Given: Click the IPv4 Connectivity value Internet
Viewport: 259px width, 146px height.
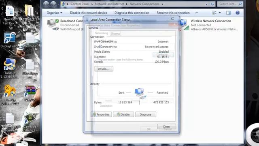Looking at the screenshot, I should tap(163, 41).
